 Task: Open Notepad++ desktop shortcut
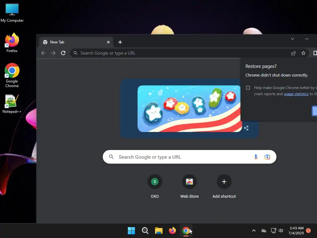tap(12, 104)
